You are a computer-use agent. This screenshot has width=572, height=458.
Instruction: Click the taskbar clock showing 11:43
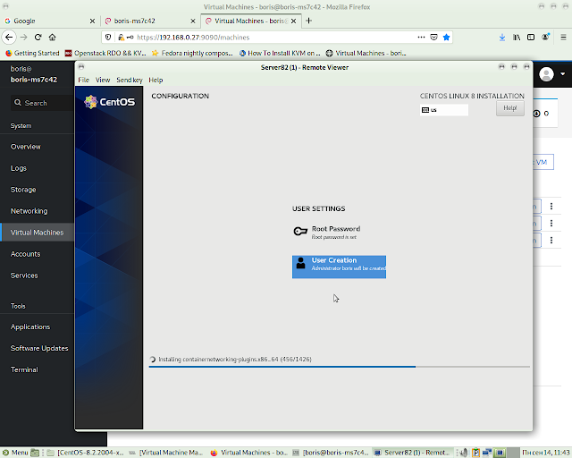pyautogui.click(x=546, y=453)
